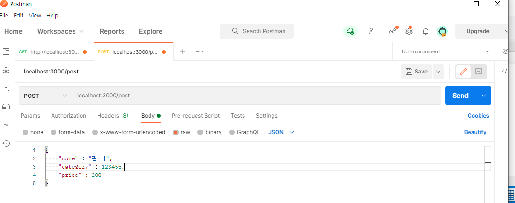The image size is (515, 203).
Task: Select the none body type
Action: 25,132
